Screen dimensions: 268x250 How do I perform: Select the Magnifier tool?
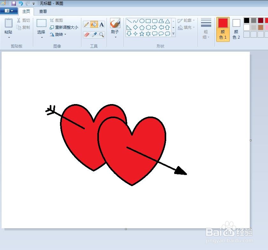point(101,35)
